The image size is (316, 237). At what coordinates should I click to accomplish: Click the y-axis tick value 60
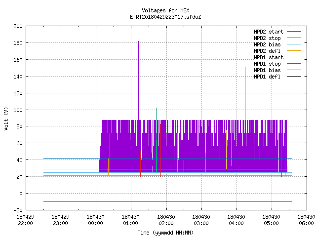19,143
